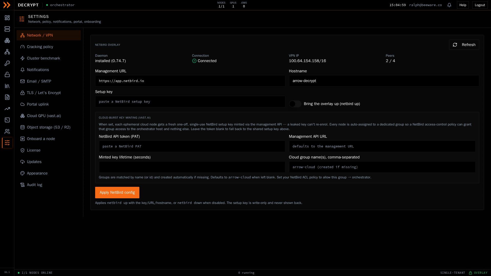Open Updates settings
Image resolution: width=491 pixels, height=276 pixels.
pyautogui.click(x=49, y=162)
